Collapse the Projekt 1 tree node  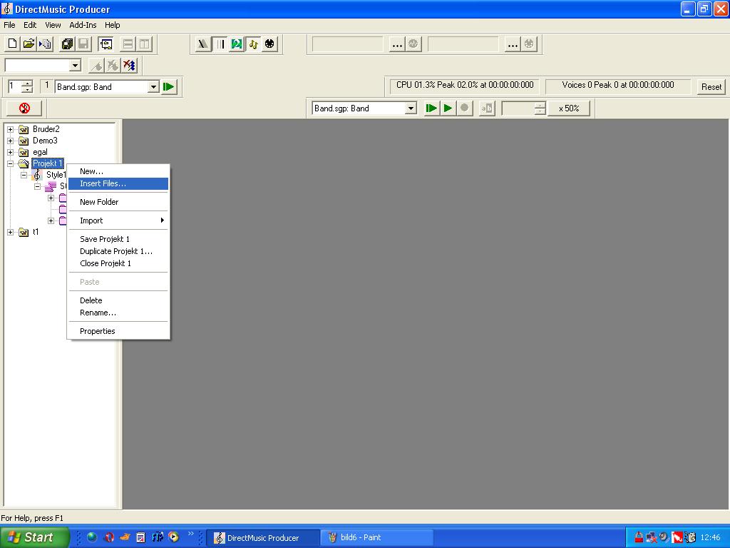coord(10,163)
